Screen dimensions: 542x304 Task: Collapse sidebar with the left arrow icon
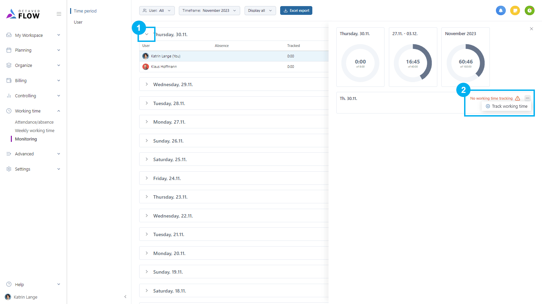125,297
